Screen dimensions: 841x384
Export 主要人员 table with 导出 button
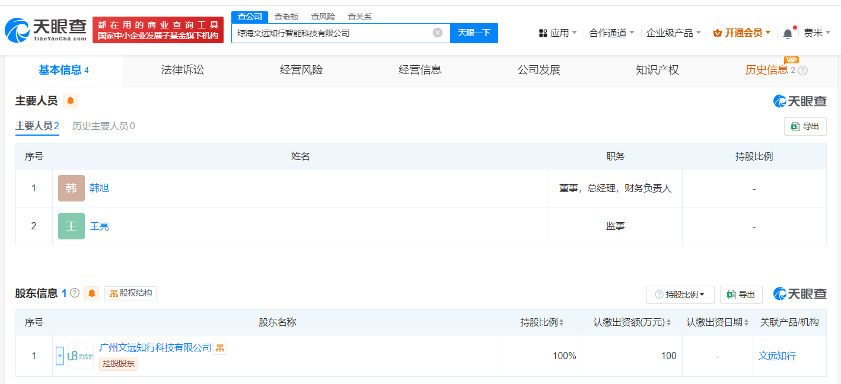(805, 126)
